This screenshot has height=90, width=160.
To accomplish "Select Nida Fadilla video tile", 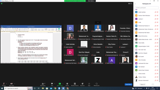I will [x=84, y=60].
